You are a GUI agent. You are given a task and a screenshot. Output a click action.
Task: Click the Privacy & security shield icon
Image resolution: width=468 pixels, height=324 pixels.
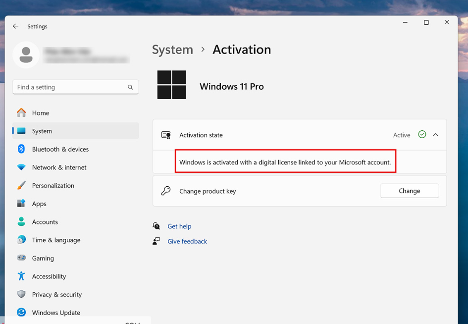[21, 294]
